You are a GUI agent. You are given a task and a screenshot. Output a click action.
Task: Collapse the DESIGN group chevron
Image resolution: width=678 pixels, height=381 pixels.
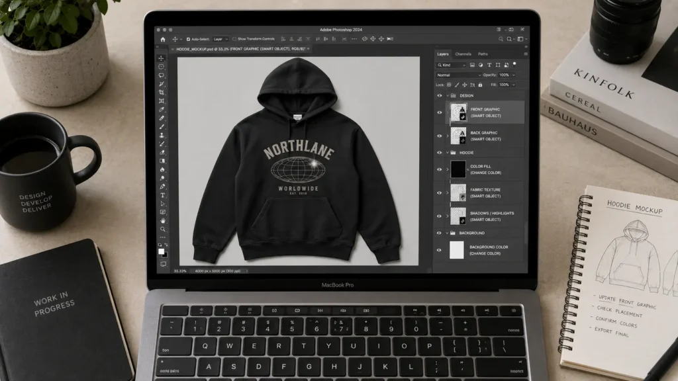tap(448, 96)
